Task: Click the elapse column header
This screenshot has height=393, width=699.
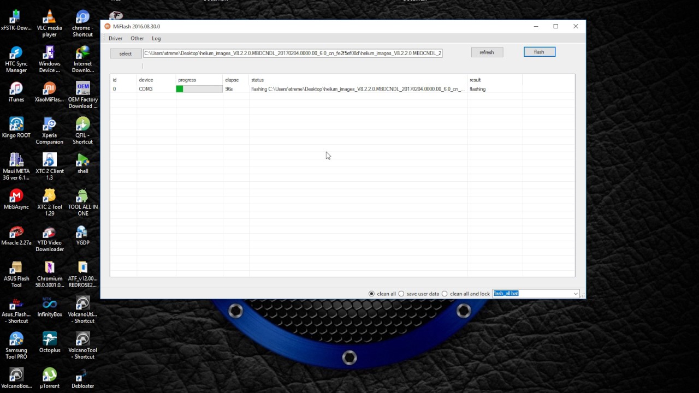Action: click(236, 80)
